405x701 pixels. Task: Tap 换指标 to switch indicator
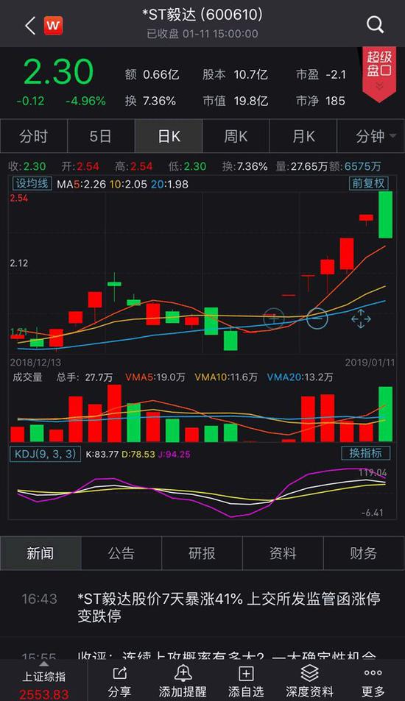366,453
